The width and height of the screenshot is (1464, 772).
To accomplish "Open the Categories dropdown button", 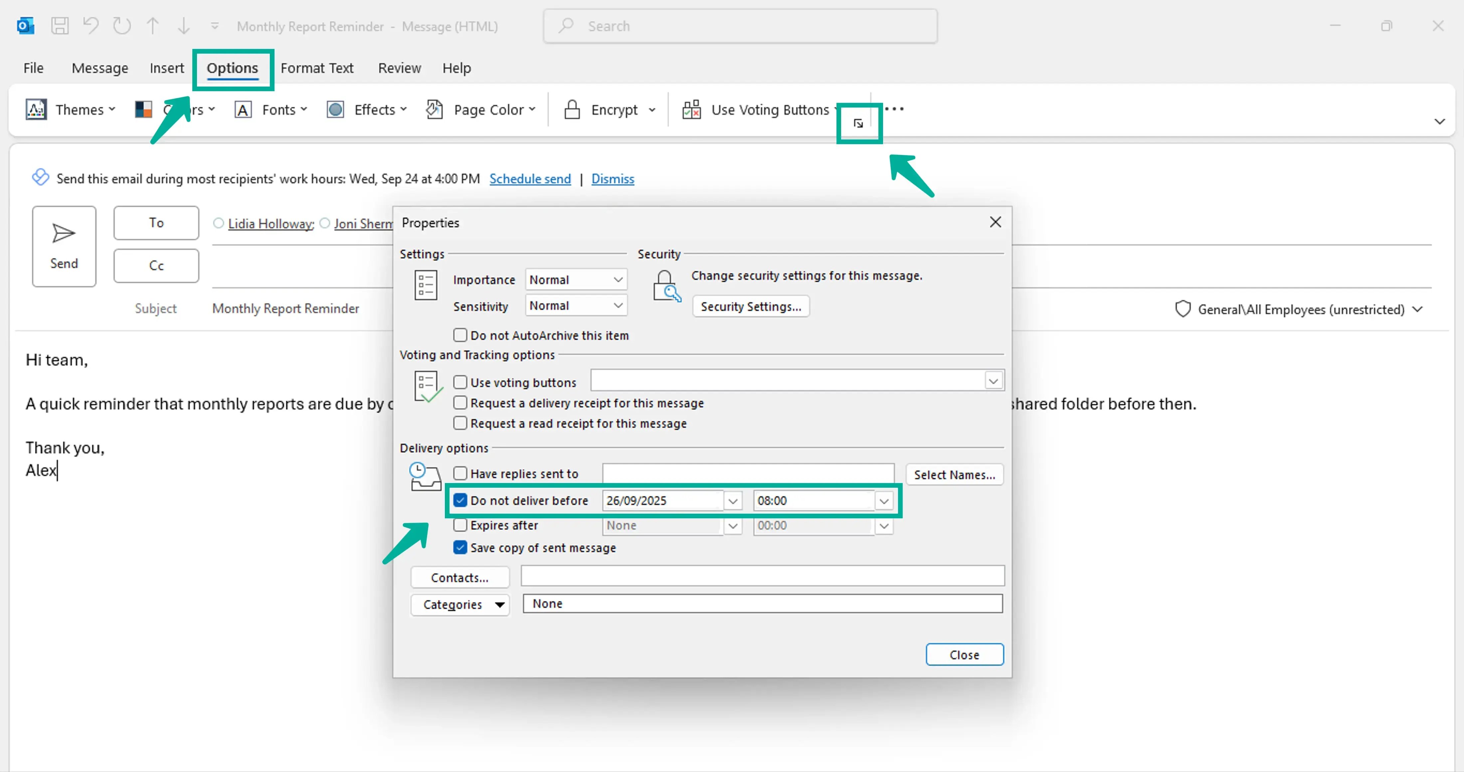I will (x=460, y=604).
